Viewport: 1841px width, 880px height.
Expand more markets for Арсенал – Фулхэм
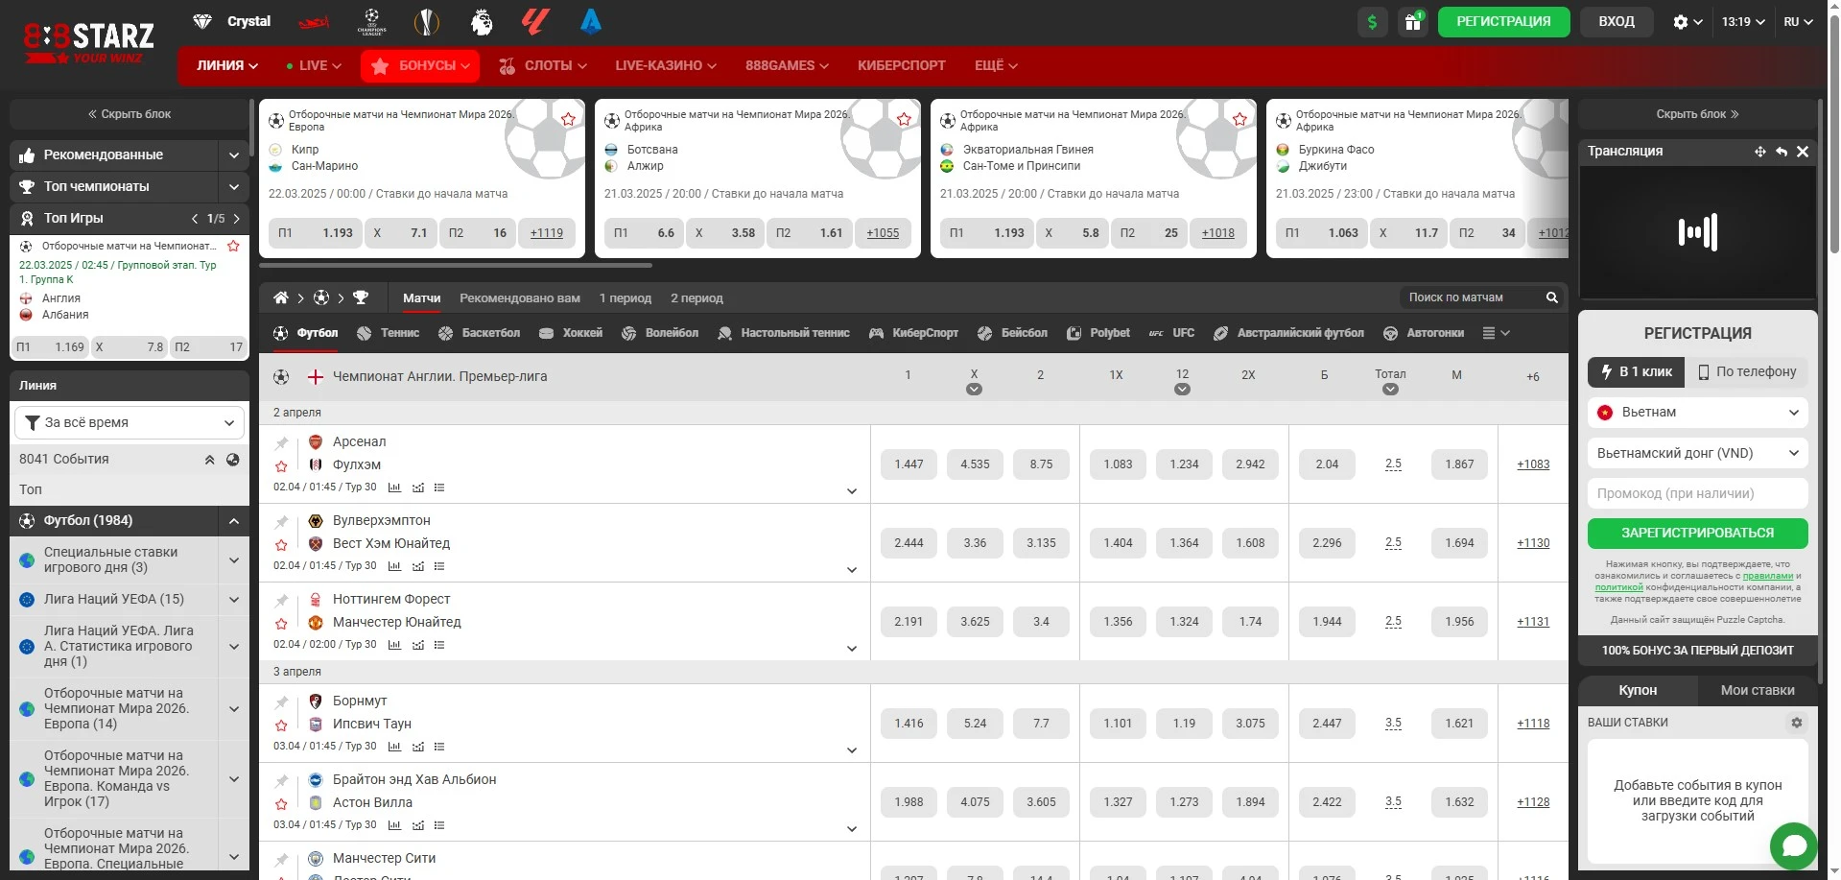tap(852, 491)
